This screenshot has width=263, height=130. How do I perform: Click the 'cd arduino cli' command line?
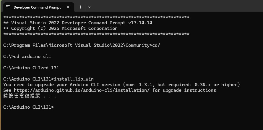(x=27, y=57)
